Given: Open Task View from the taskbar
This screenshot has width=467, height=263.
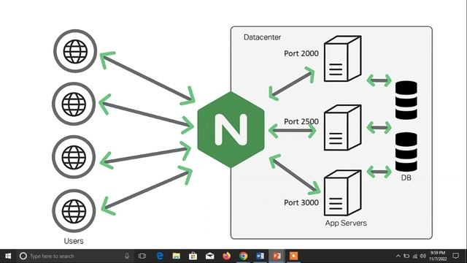Looking at the screenshot, I should pos(142,256).
